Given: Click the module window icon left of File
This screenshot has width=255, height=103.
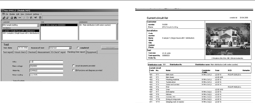Looking at the screenshot, I should 3,14.
